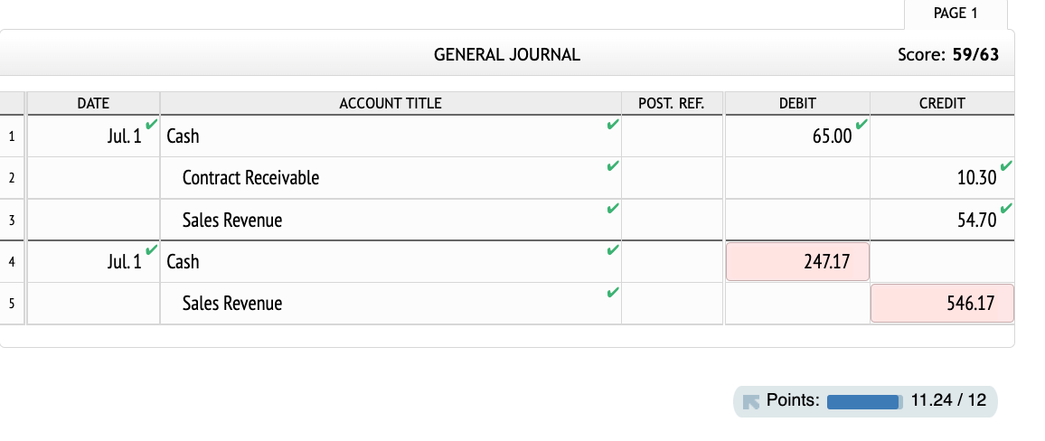Image resolution: width=1045 pixels, height=441 pixels.
Task: Click the Post. Ref. cell in row 4
Action: click(x=672, y=262)
